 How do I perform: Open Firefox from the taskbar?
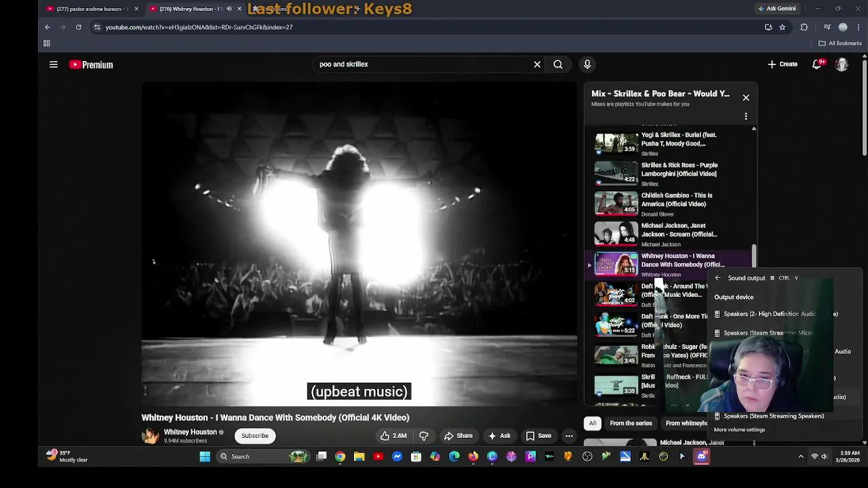click(473, 457)
